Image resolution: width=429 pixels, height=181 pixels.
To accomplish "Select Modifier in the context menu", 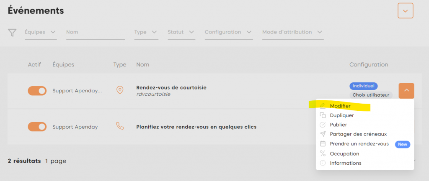I will [340, 106].
